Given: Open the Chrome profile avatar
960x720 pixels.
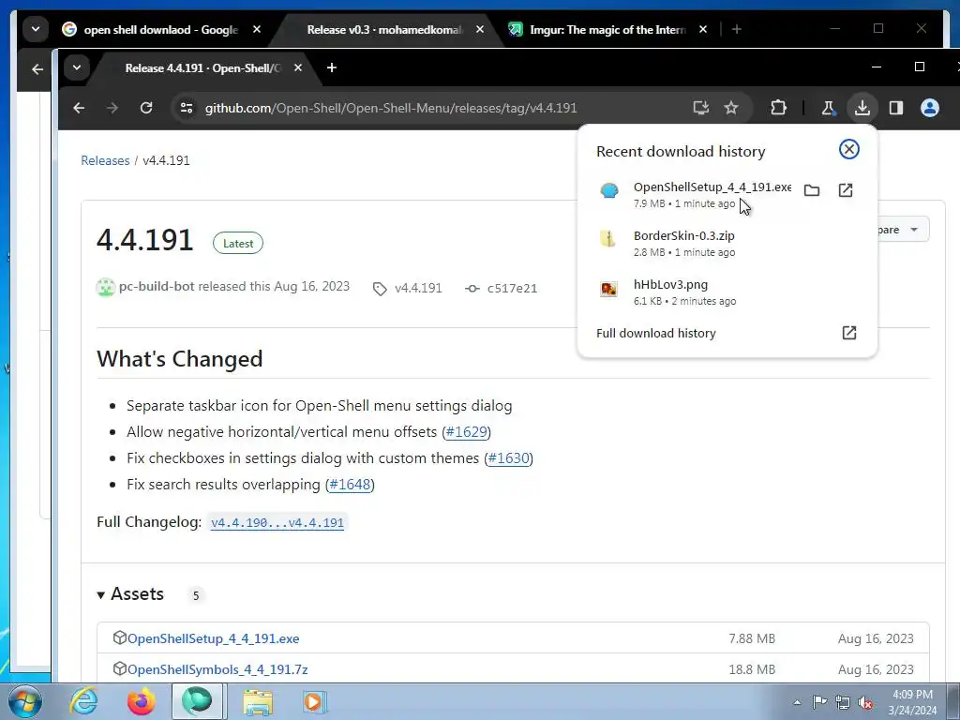Looking at the screenshot, I should pyautogui.click(x=929, y=108).
